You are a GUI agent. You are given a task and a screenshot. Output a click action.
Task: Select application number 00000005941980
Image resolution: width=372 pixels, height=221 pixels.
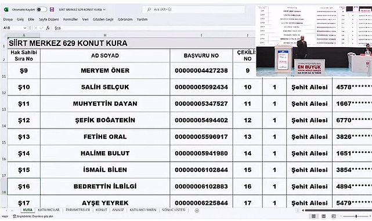201,154
